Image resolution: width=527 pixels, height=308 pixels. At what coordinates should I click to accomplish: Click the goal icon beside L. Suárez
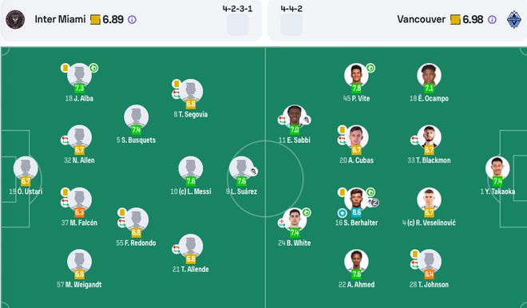(254, 172)
